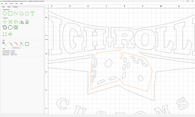
Task: Switch to the Design tab
Action: click(3, 7)
